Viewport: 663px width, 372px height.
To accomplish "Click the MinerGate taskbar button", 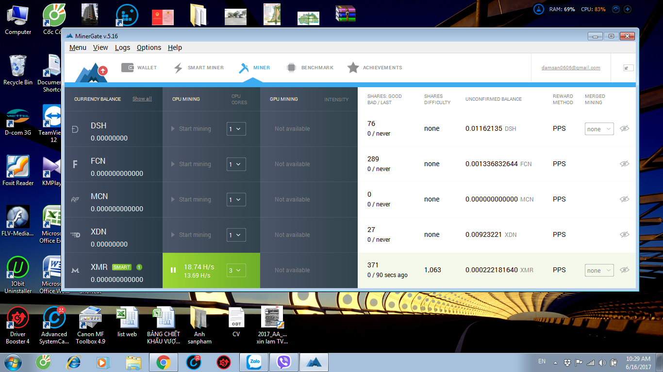I will 314,362.
